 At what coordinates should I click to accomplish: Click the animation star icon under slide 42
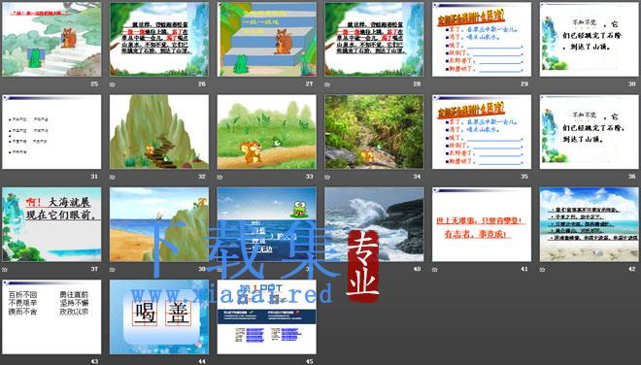click(543, 269)
